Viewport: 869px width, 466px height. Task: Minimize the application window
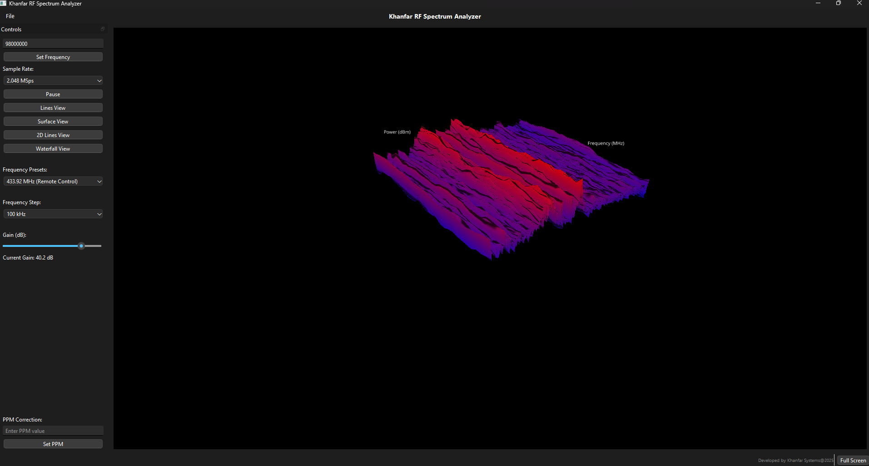(818, 3)
